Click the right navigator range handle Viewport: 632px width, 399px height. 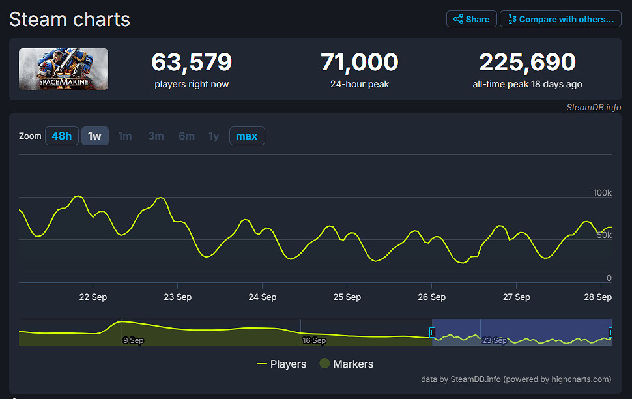point(610,332)
